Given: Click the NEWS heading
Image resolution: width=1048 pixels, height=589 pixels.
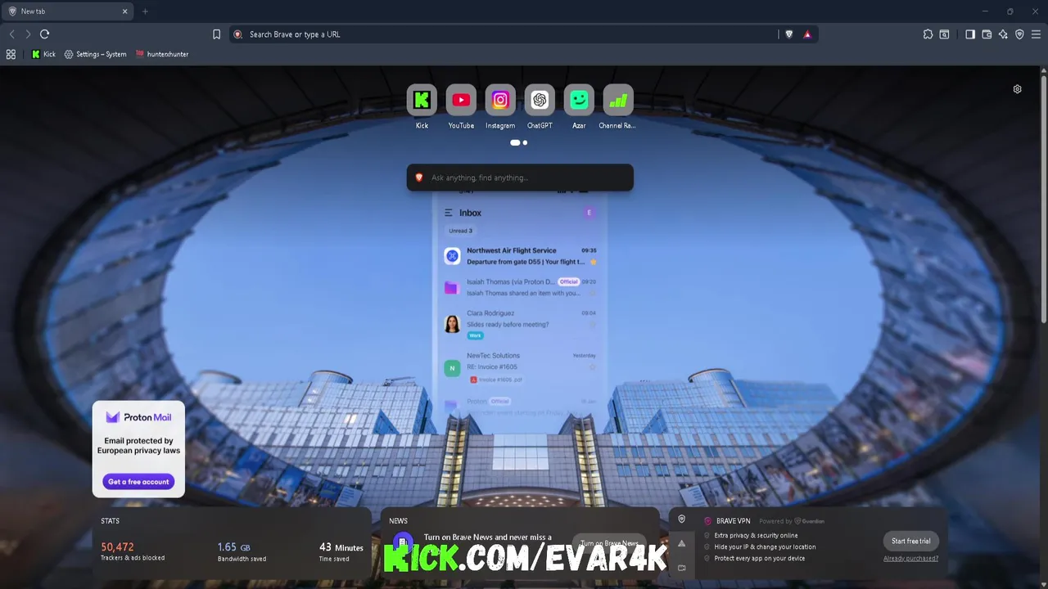Looking at the screenshot, I should pos(398,521).
